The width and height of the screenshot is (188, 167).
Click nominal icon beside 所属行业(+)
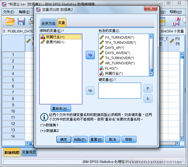43,37
